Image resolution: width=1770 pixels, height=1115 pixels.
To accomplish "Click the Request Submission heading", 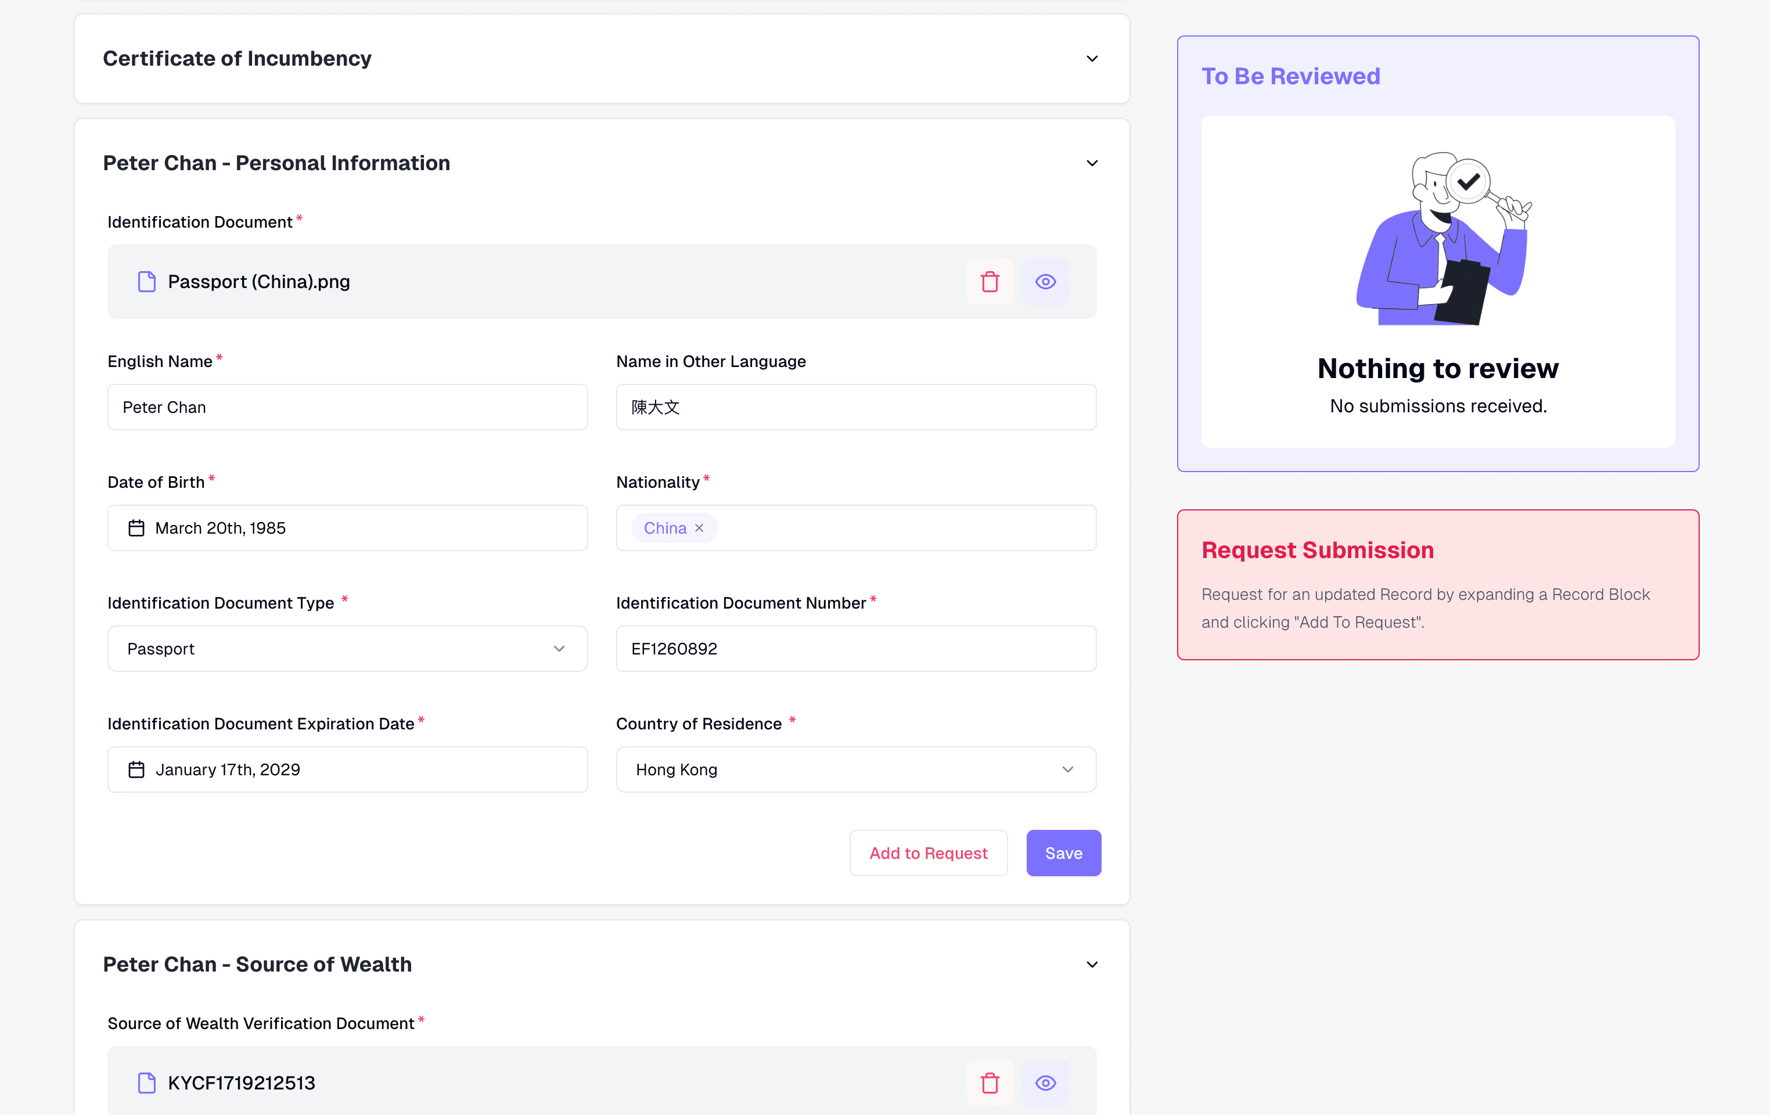I will point(1317,550).
